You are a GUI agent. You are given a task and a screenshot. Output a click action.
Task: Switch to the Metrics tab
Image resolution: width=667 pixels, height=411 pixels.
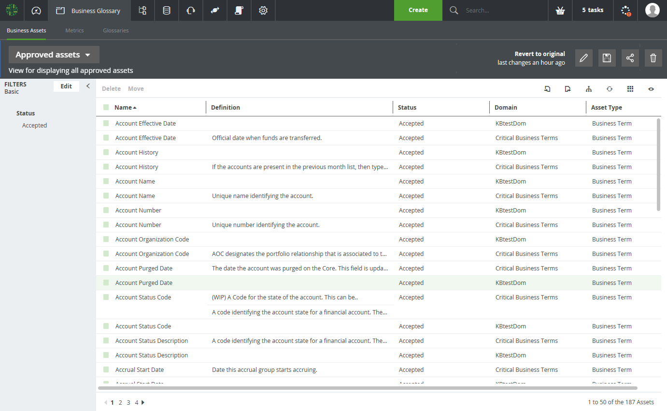tap(74, 30)
